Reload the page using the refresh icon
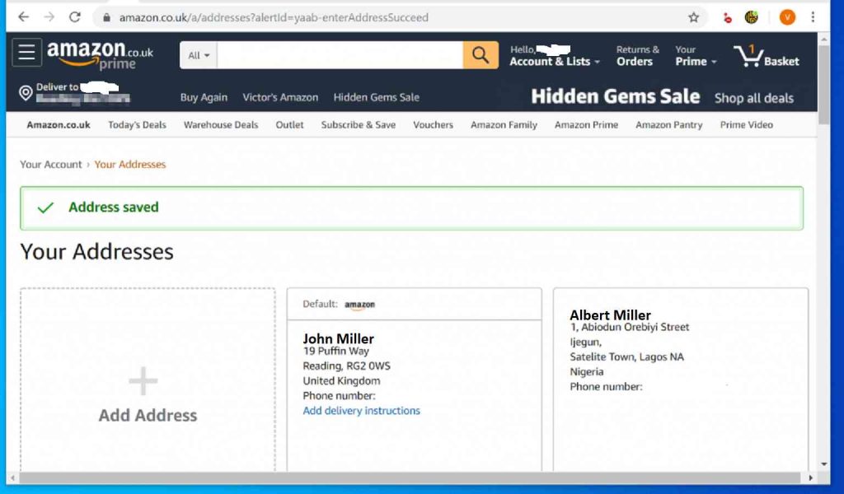 coord(75,17)
